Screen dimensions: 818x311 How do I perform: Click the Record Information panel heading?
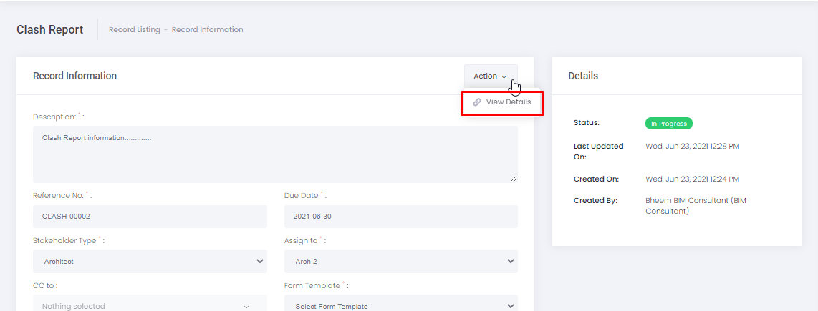coord(74,76)
